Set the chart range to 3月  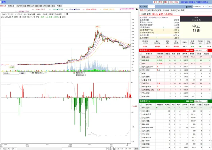coord(118,149)
